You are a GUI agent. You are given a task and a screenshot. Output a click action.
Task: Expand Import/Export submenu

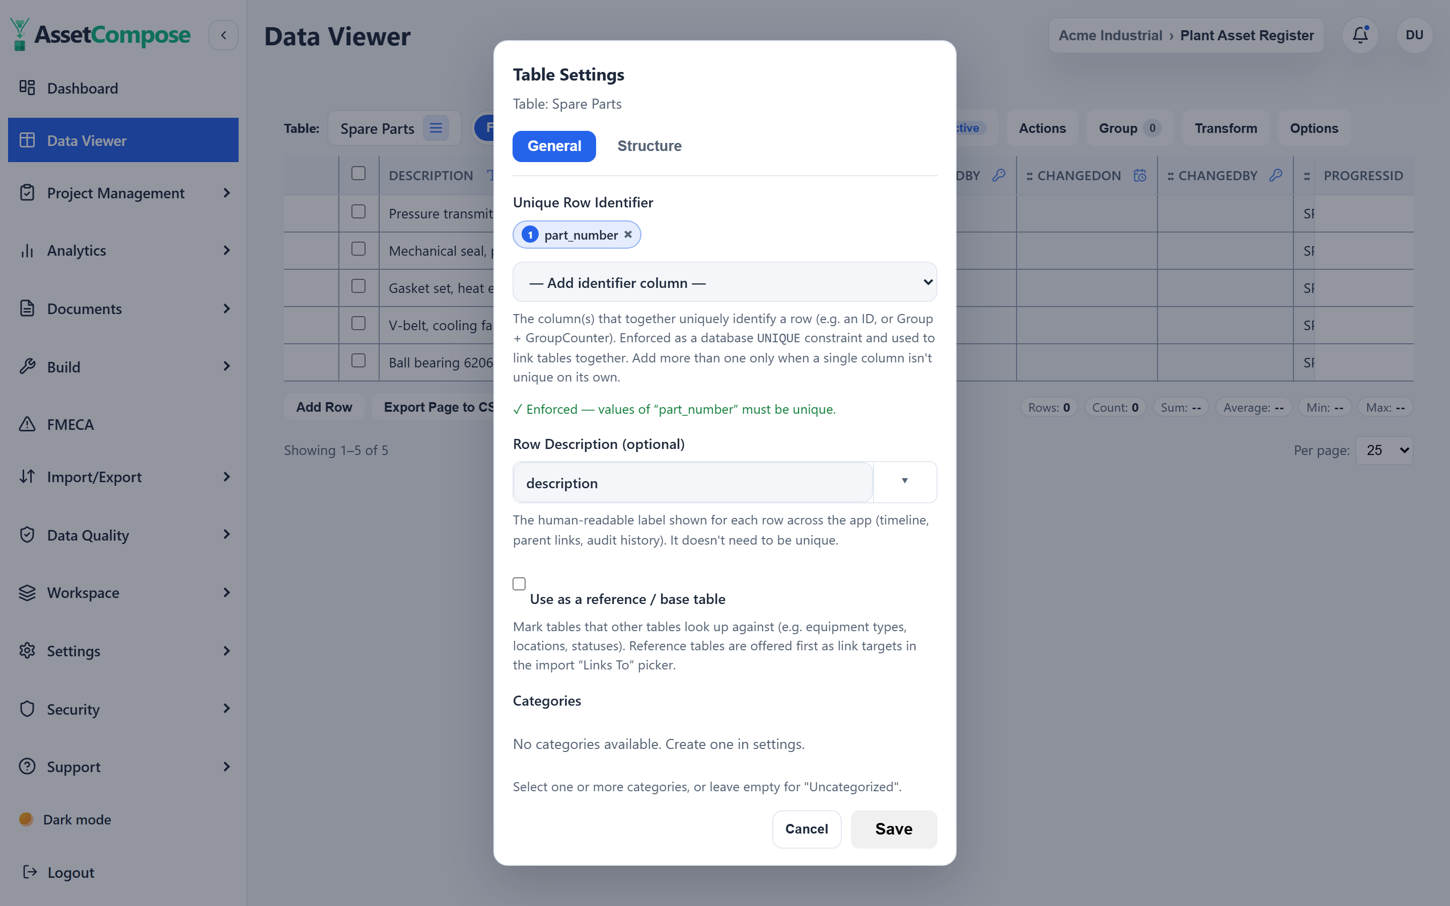click(227, 477)
